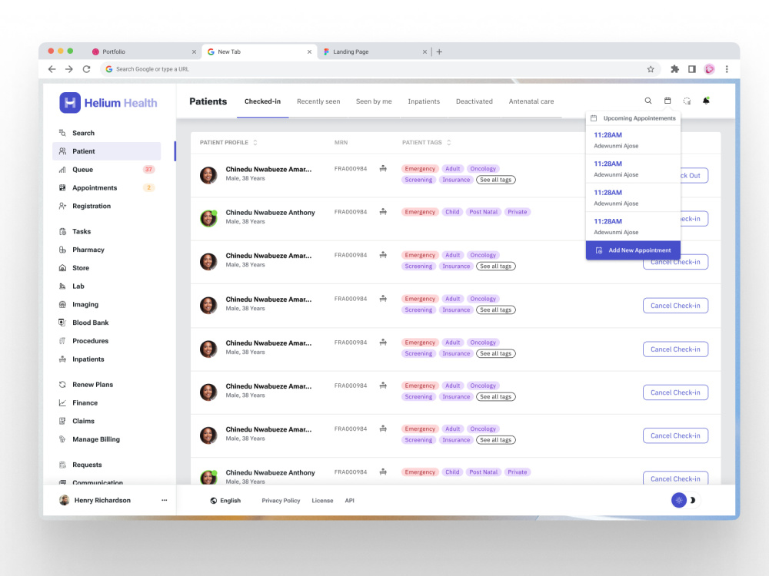Viewport: 769px width, 576px height.
Task: Click the Blood Bank sidebar icon
Action: (x=62, y=323)
